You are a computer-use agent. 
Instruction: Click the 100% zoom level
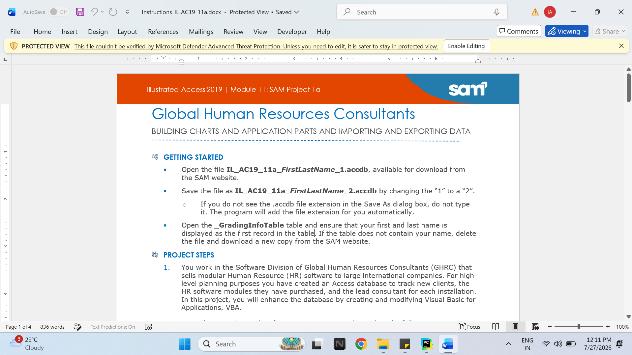click(x=622, y=327)
